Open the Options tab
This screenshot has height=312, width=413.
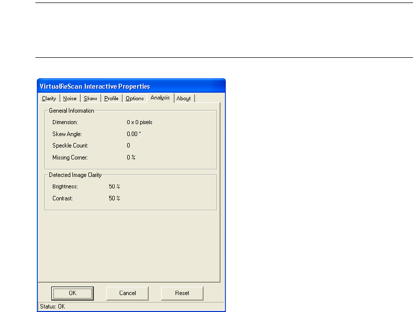coord(135,99)
